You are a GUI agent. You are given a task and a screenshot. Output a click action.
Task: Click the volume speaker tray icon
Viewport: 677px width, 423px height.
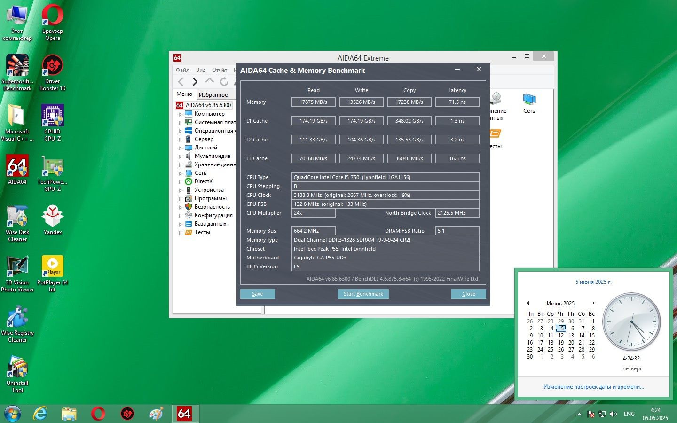point(613,414)
